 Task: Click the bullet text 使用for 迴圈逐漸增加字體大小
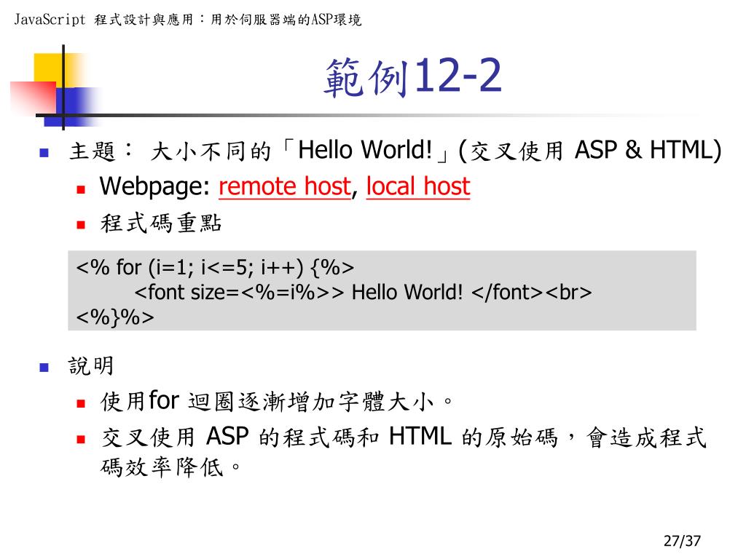tap(277, 401)
